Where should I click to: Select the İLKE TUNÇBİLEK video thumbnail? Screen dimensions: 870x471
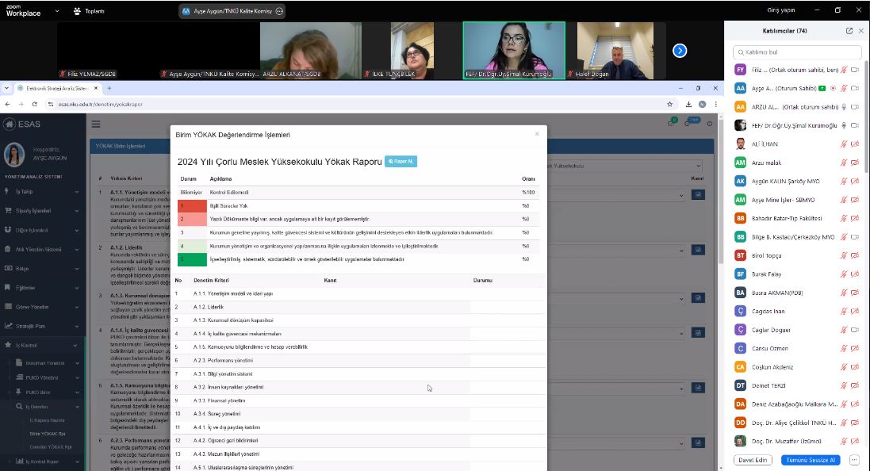click(x=412, y=50)
